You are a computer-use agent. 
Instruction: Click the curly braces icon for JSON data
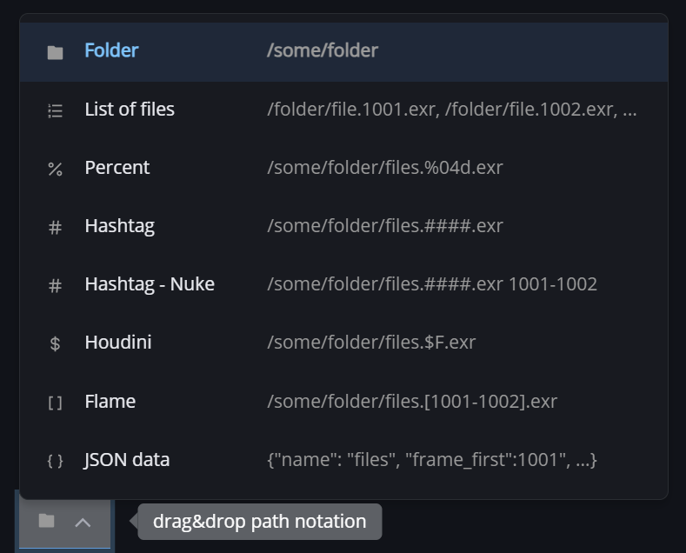(55, 461)
